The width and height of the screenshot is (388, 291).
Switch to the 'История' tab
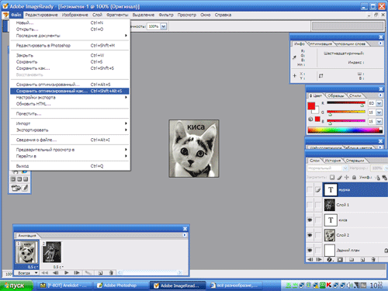[333, 161]
